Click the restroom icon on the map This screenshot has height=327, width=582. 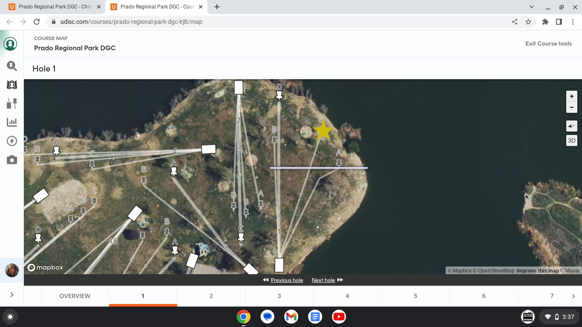tap(204, 252)
